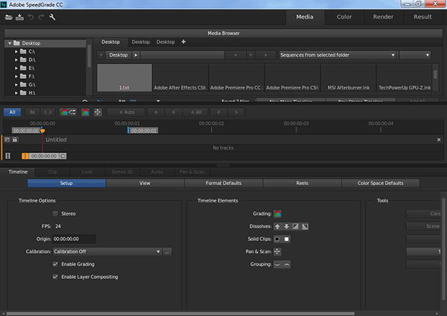Open the Color Space Defaults sub-tab

click(x=381, y=183)
